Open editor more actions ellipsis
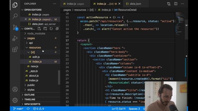 (x=183, y=4)
